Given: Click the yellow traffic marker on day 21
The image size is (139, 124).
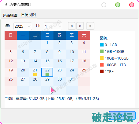Looking at the screenshot, I should click(x=35, y=74).
